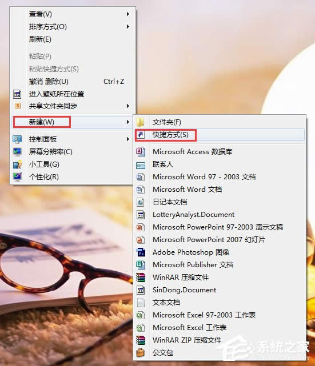
Task: Click the icon beside 进入壁纸所在位置
Action: click(x=17, y=94)
